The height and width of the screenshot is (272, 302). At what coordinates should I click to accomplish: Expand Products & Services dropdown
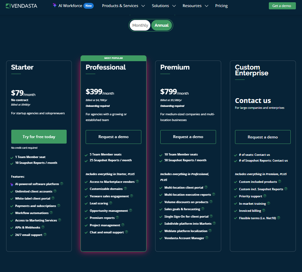tap(123, 6)
